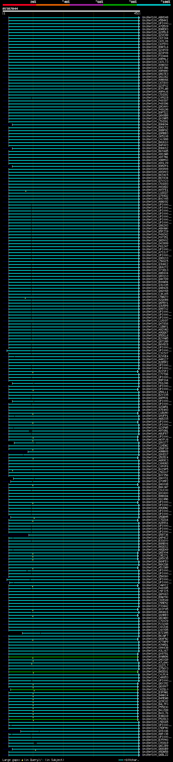Click hit label UniRef100_B9MZF6
The height and width of the screenshot is (762, 173).
click(x=155, y=166)
